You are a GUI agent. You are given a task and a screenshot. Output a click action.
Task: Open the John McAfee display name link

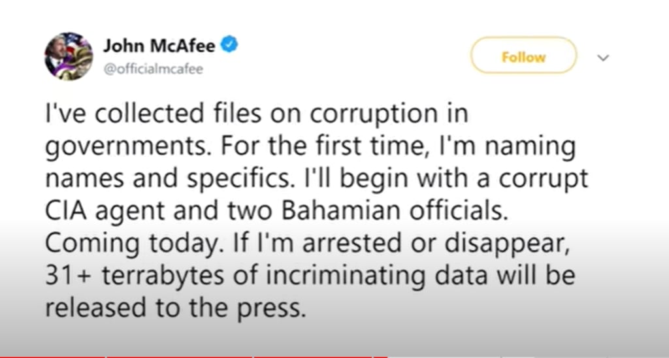161,46
